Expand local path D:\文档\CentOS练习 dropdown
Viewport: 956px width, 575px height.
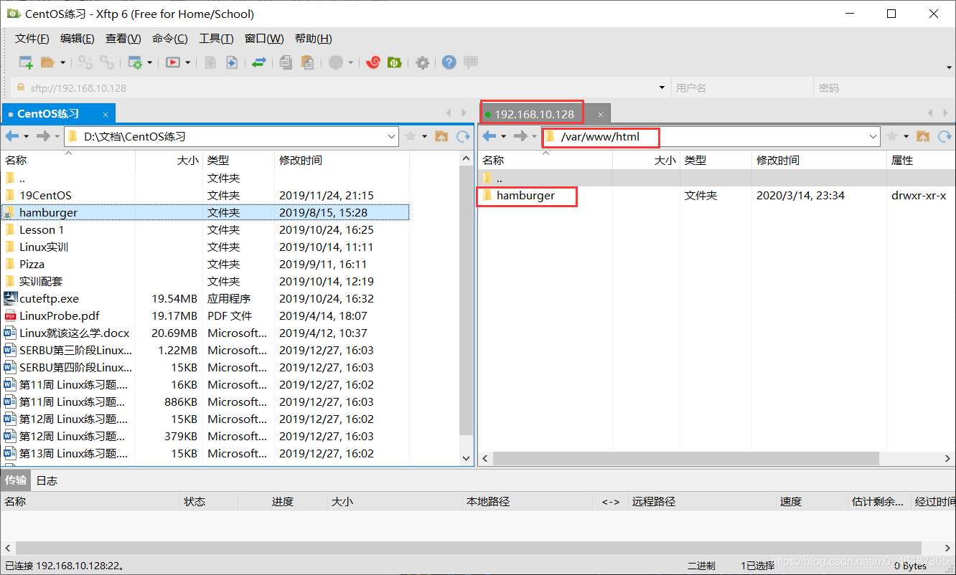click(392, 136)
